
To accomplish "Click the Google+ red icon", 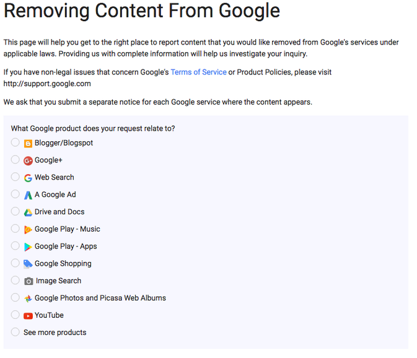I will pos(28,160).
